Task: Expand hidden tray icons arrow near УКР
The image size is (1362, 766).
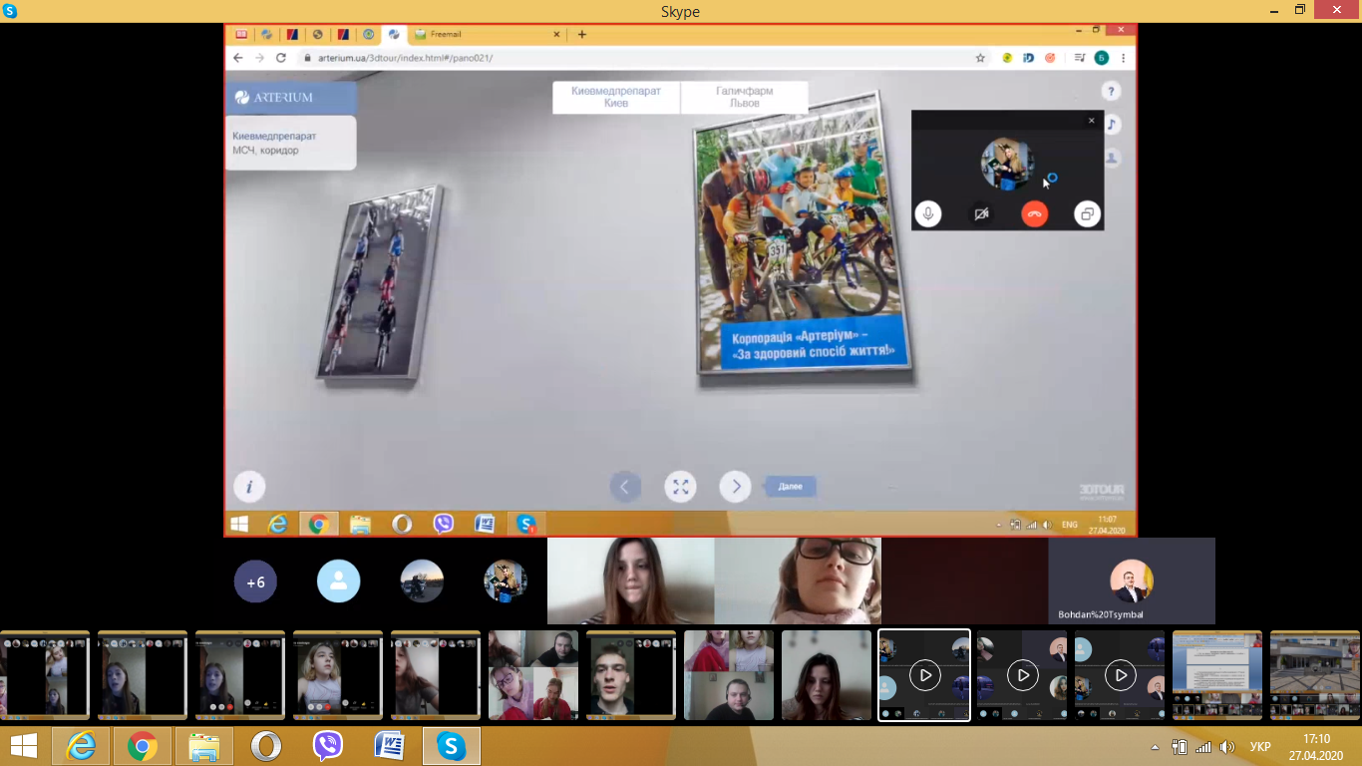Action: (1156, 747)
